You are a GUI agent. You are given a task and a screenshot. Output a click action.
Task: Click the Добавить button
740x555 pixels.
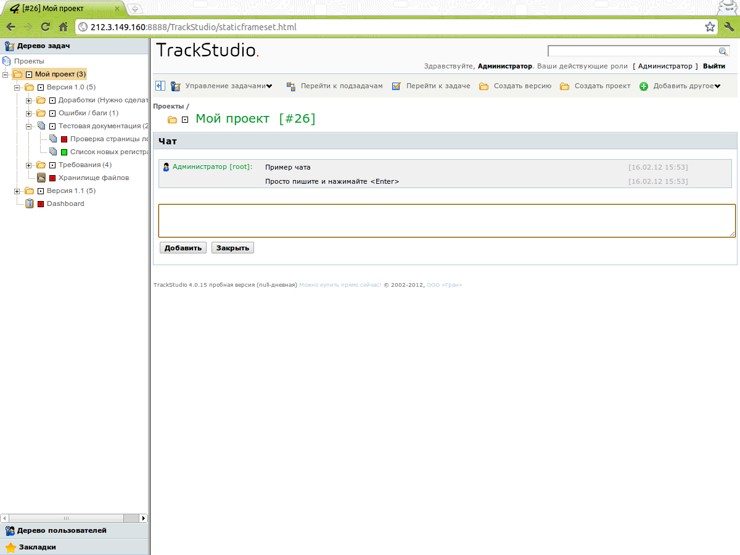point(183,248)
